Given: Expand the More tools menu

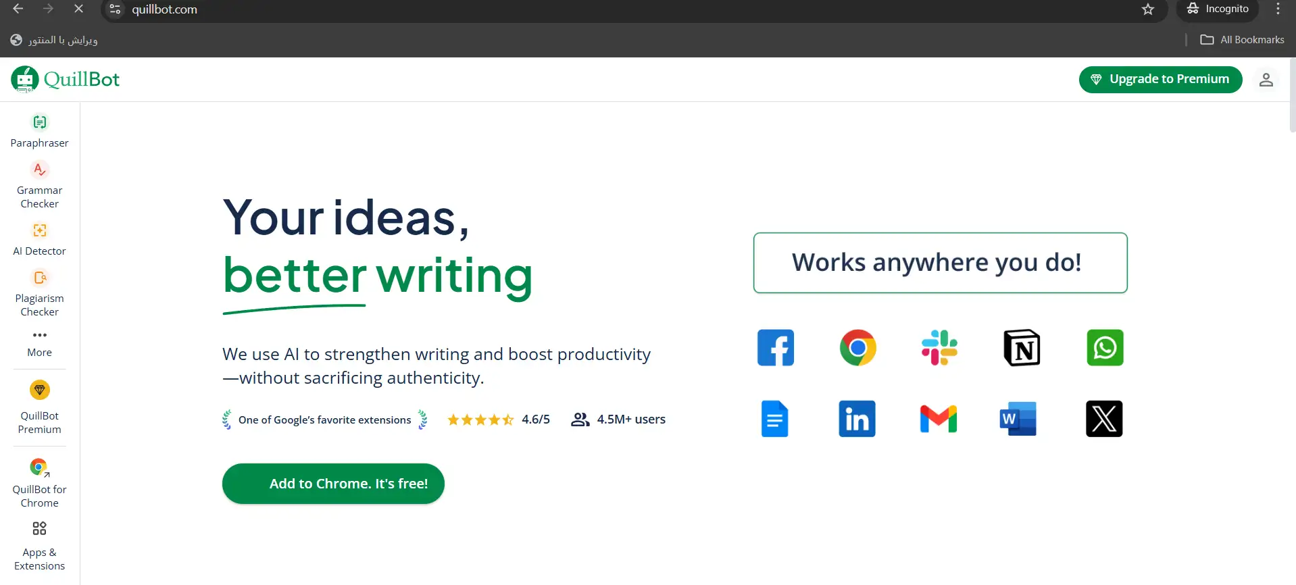Looking at the screenshot, I should [x=40, y=344].
